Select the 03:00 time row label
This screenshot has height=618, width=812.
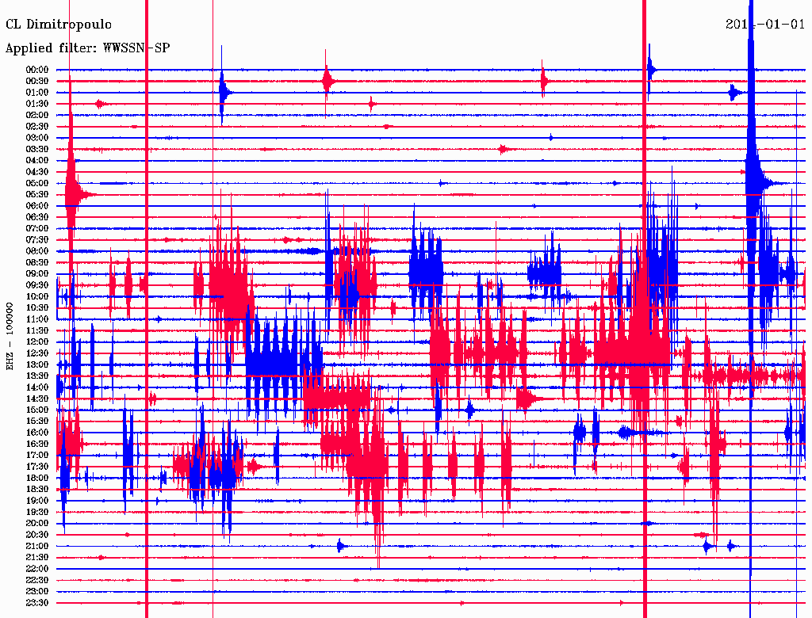[x=37, y=138]
